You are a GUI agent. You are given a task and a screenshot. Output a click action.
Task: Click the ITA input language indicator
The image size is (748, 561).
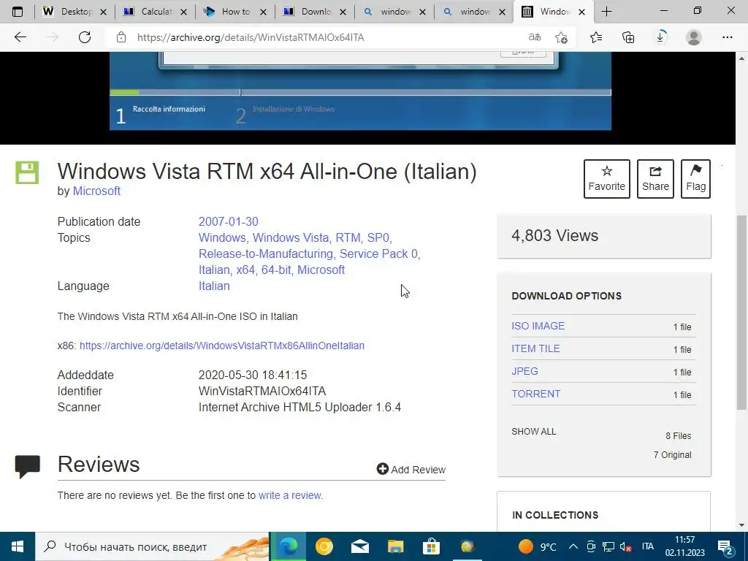(647, 546)
